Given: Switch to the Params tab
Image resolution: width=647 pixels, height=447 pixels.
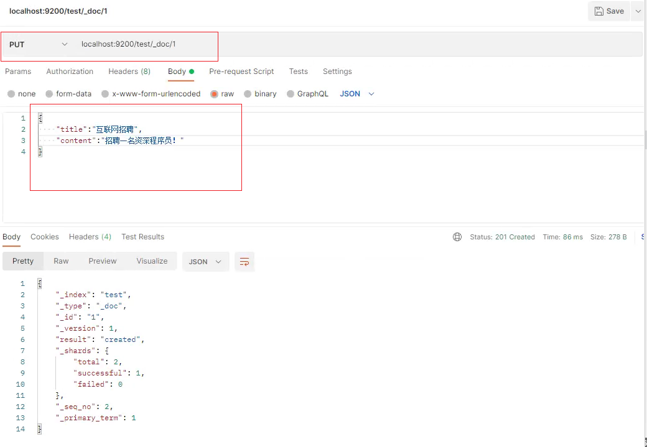Looking at the screenshot, I should pos(18,71).
